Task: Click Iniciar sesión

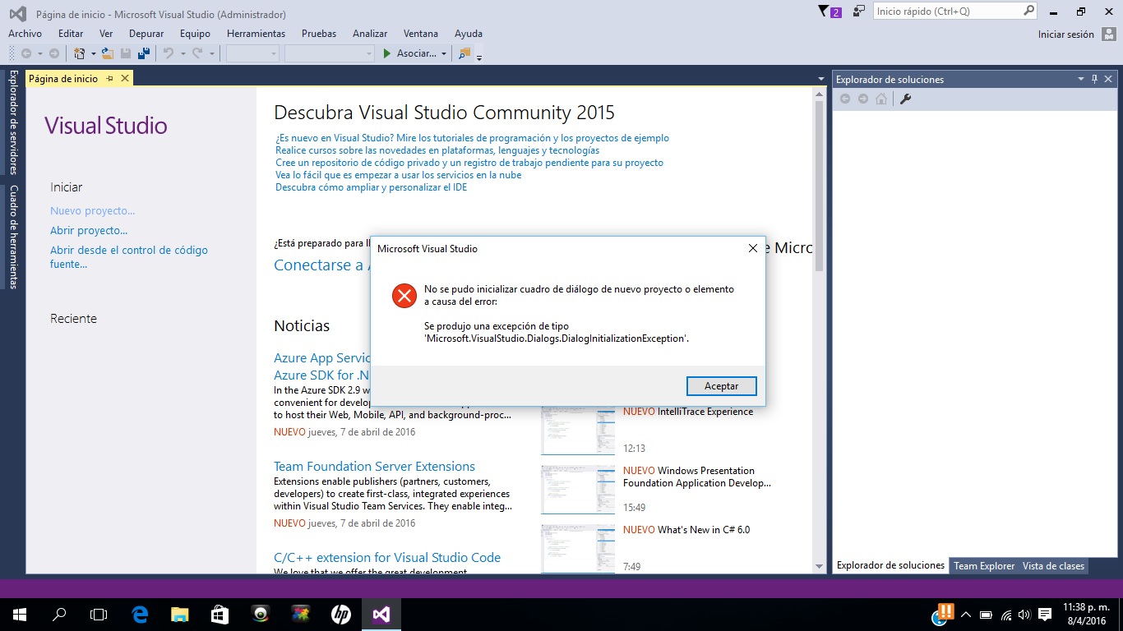Action: [1065, 35]
